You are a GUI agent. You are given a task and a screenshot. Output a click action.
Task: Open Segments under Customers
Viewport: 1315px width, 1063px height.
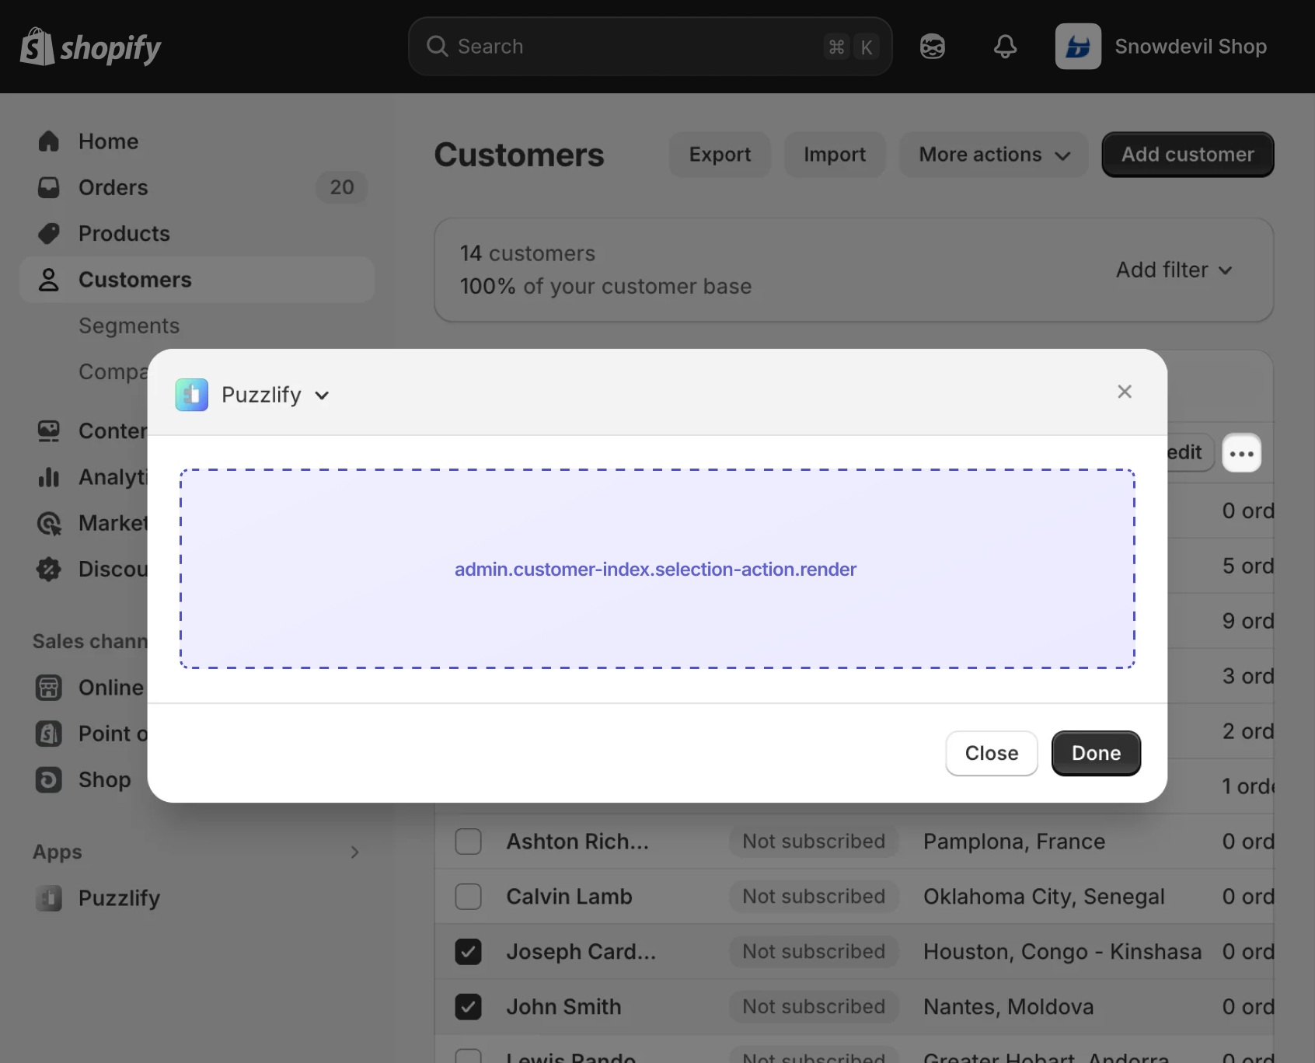pos(129,326)
